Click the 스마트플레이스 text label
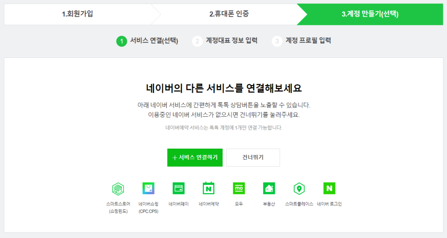 tap(299, 204)
